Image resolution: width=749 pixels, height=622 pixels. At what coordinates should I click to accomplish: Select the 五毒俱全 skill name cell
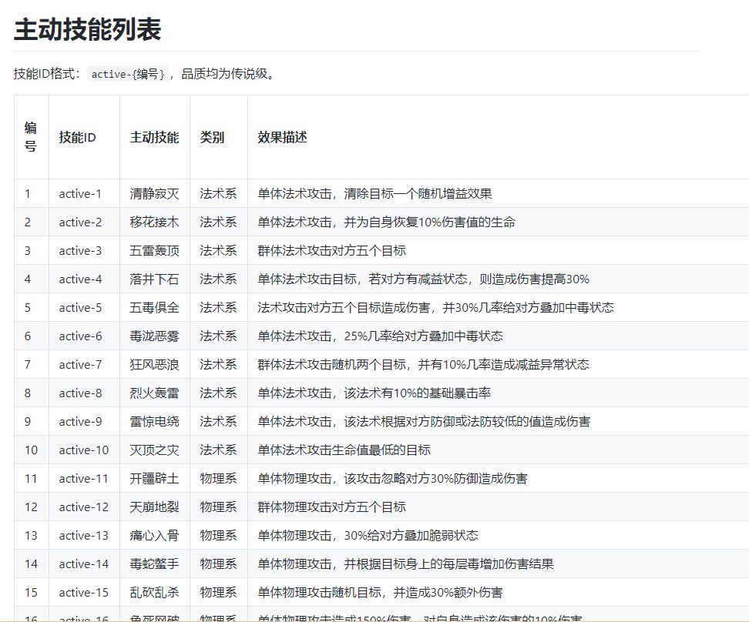click(154, 308)
